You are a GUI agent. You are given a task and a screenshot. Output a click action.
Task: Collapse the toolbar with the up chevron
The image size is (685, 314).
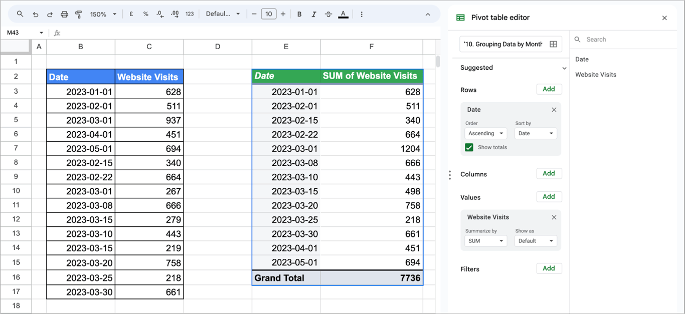[x=428, y=14]
